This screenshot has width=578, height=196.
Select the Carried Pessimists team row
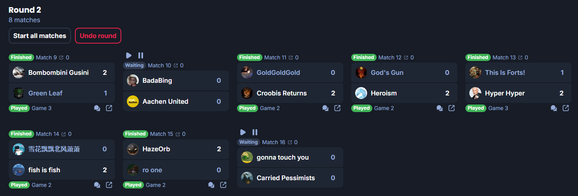pyautogui.click(x=290, y=178)
